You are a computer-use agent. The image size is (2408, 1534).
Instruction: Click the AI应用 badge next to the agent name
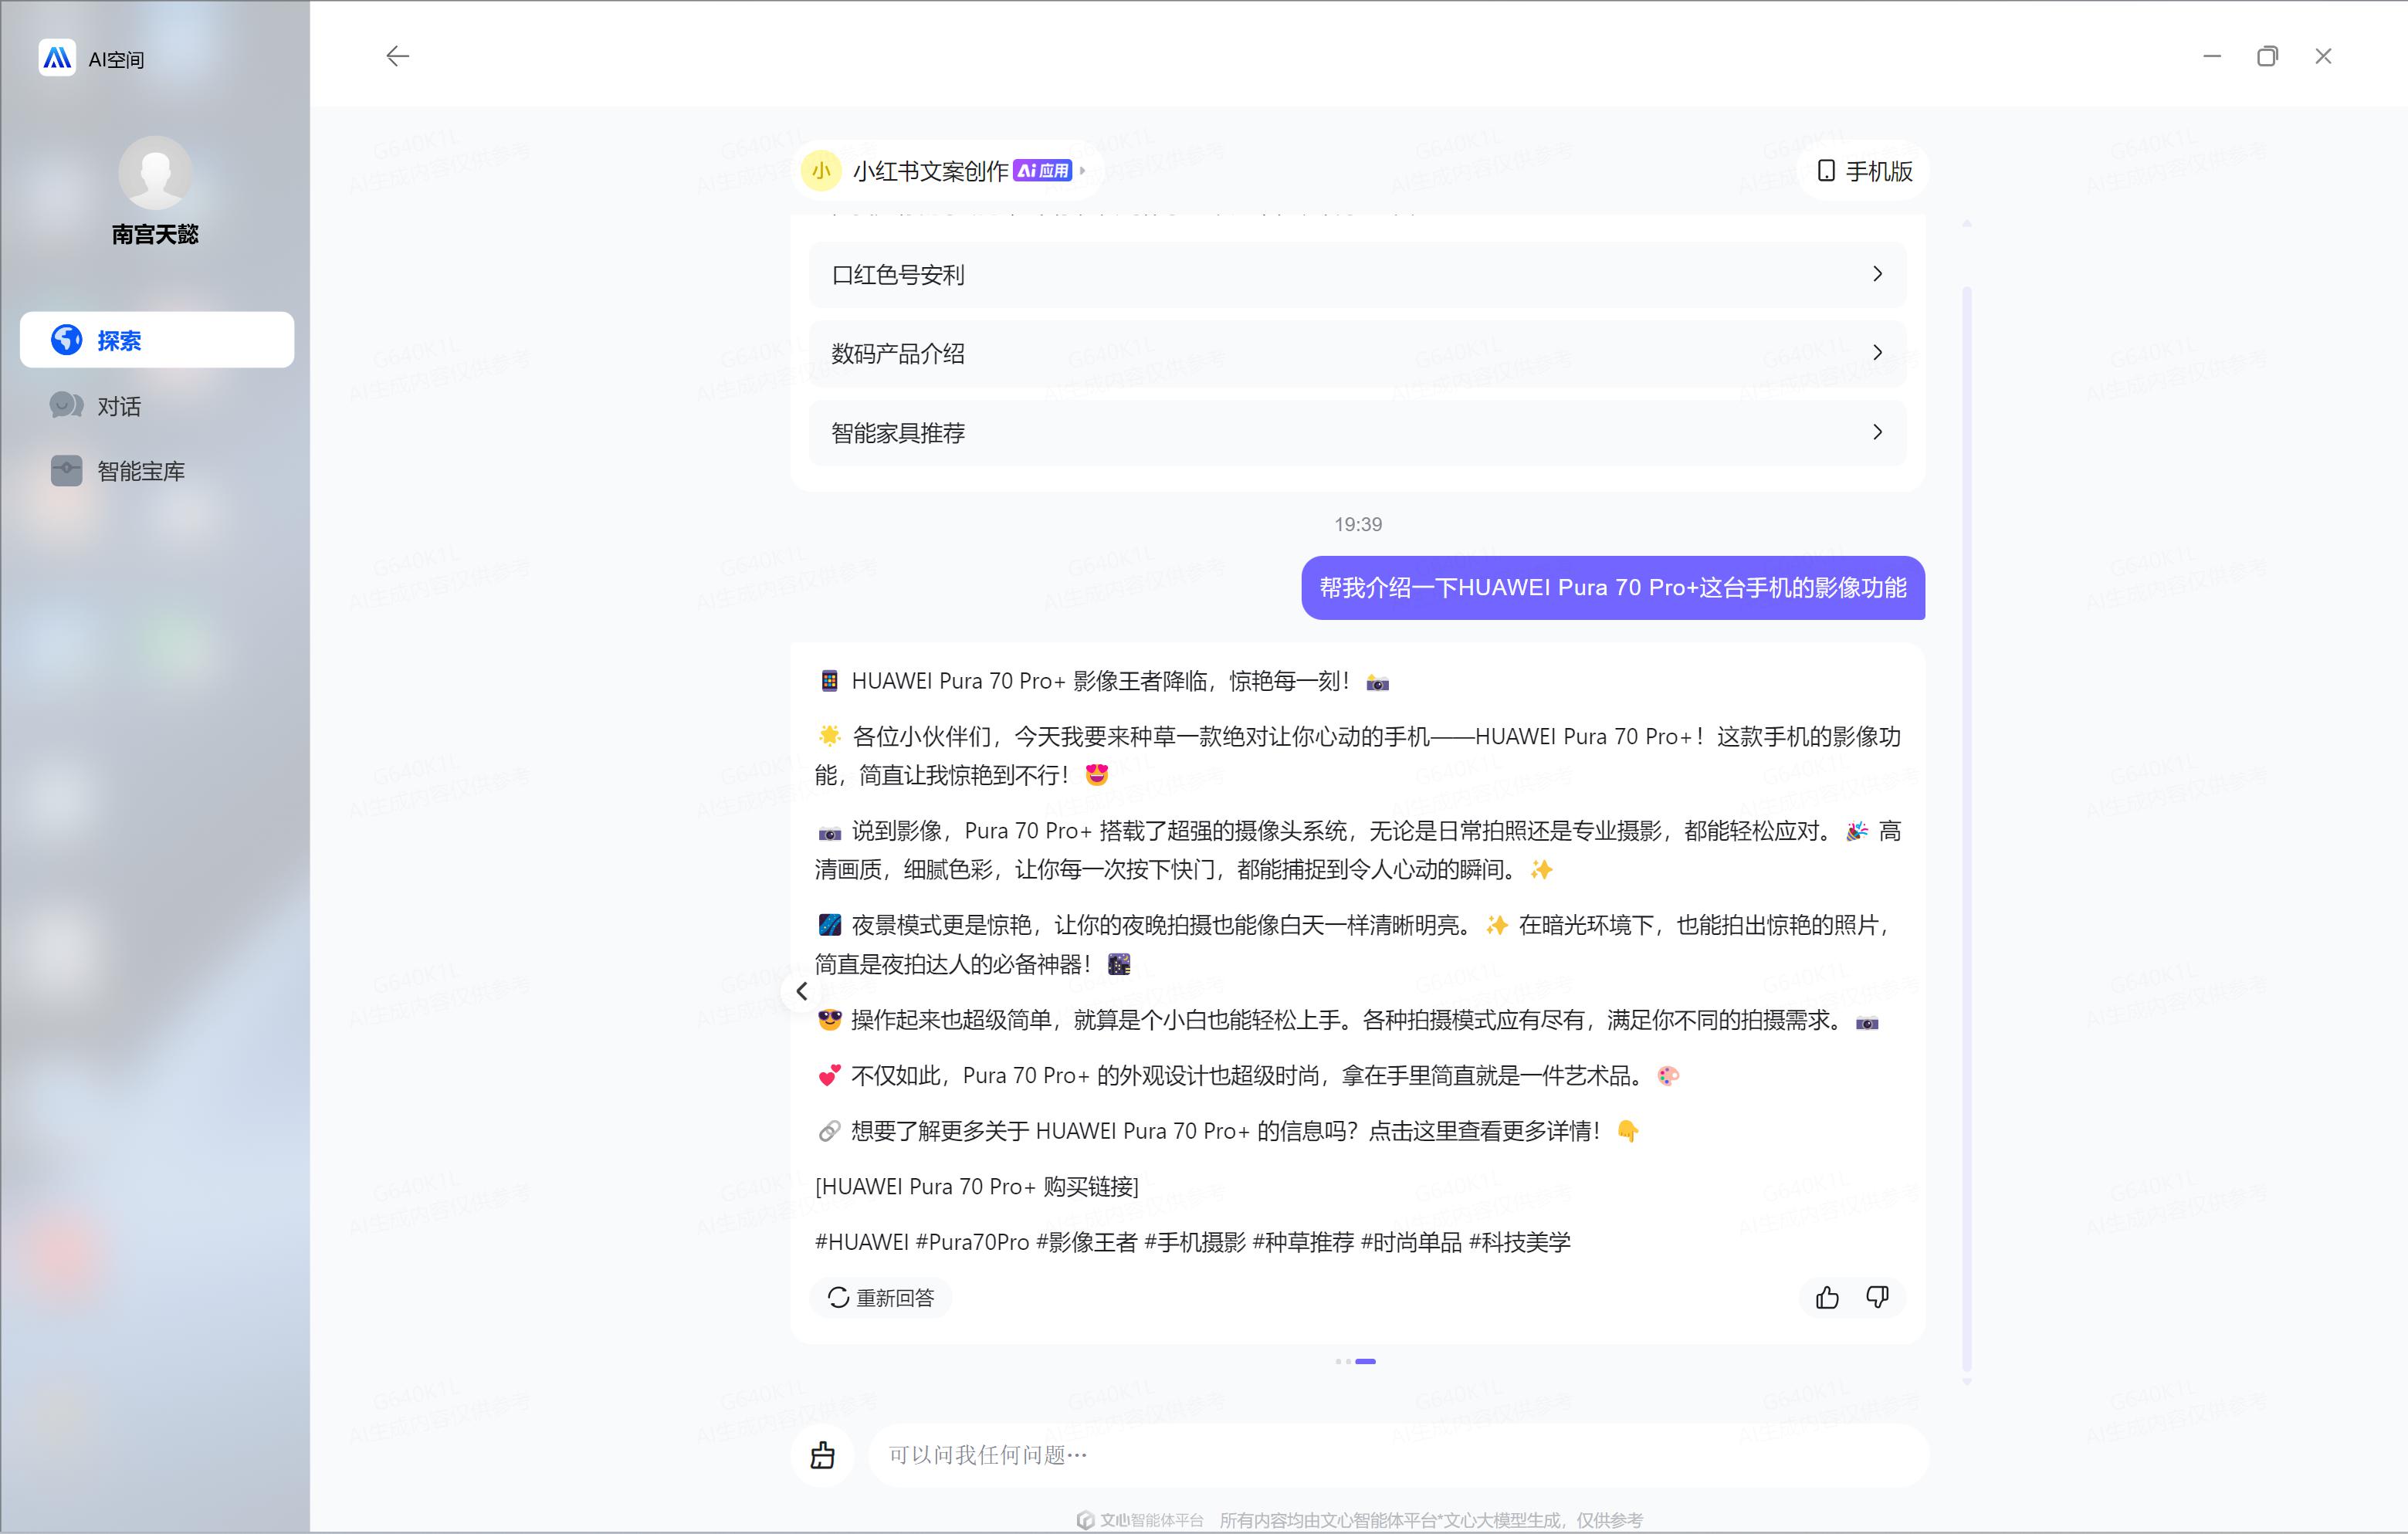[1041, 171]
